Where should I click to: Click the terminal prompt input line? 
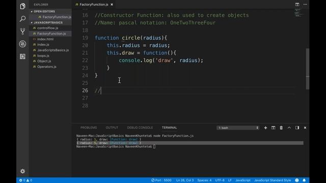point(116,147)
